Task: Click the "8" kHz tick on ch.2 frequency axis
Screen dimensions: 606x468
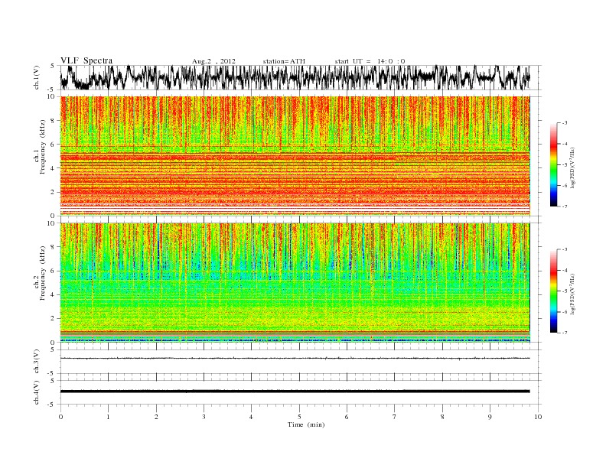Action: point(53,247)
